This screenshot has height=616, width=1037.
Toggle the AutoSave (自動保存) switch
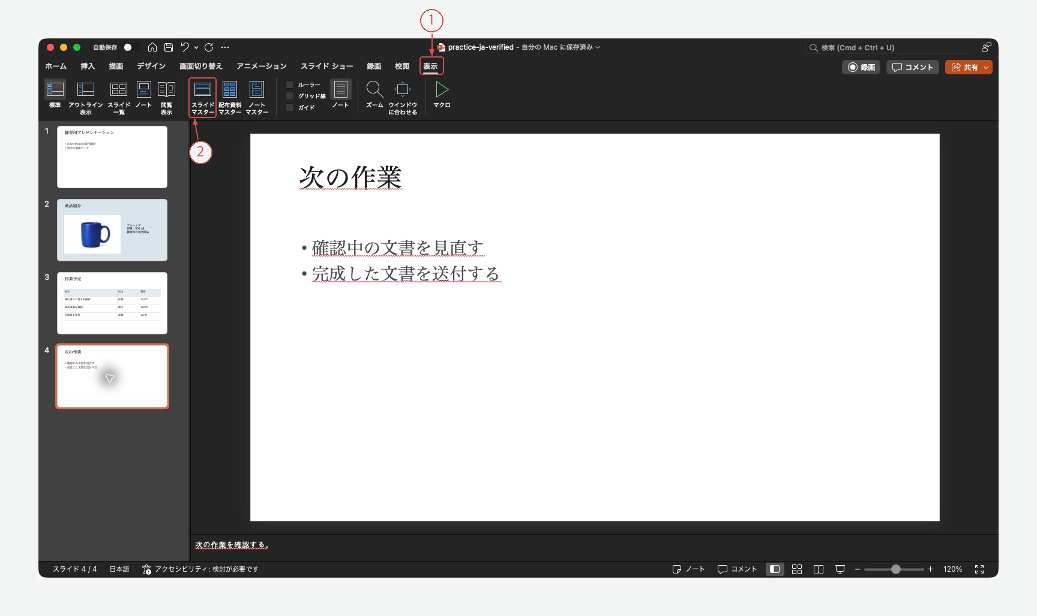[131, 47]
